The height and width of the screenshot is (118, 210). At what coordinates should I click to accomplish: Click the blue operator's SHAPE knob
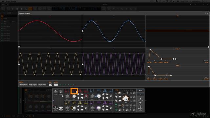pyautogui.click(x=93, y=96)
